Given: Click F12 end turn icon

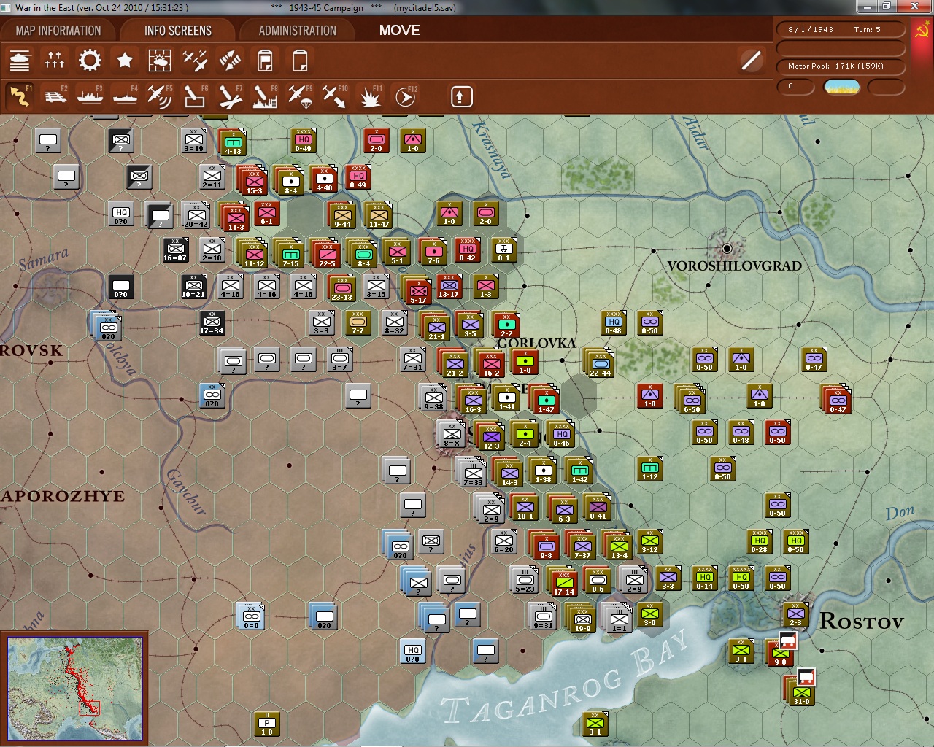Looking at the screenshot, I should tap(405, 96).
